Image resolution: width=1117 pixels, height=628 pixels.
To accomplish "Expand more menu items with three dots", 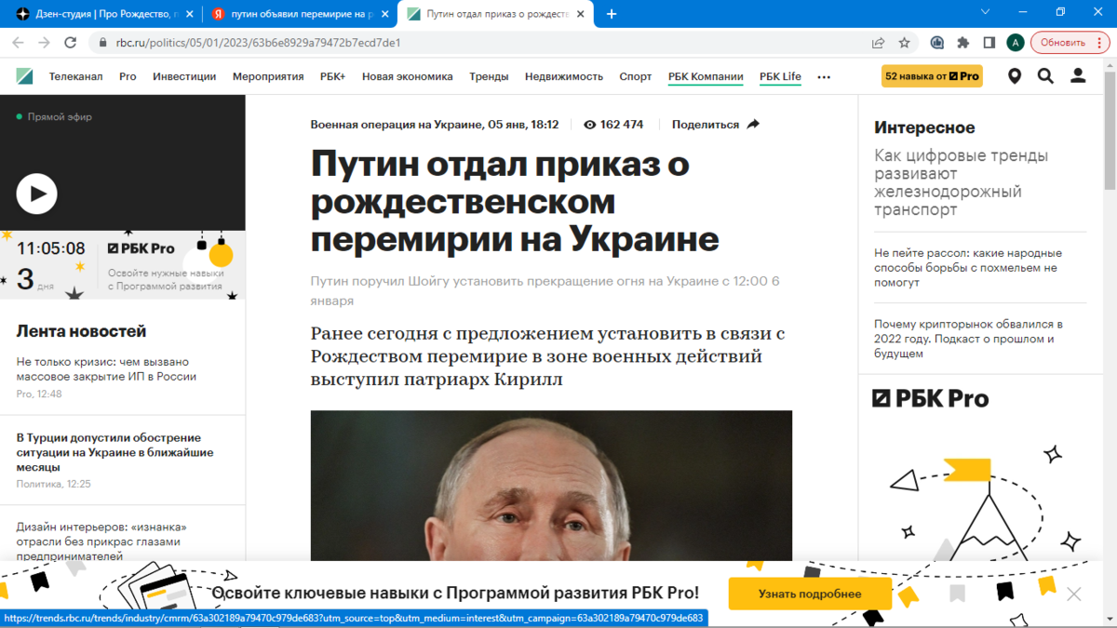I will 824,77.
